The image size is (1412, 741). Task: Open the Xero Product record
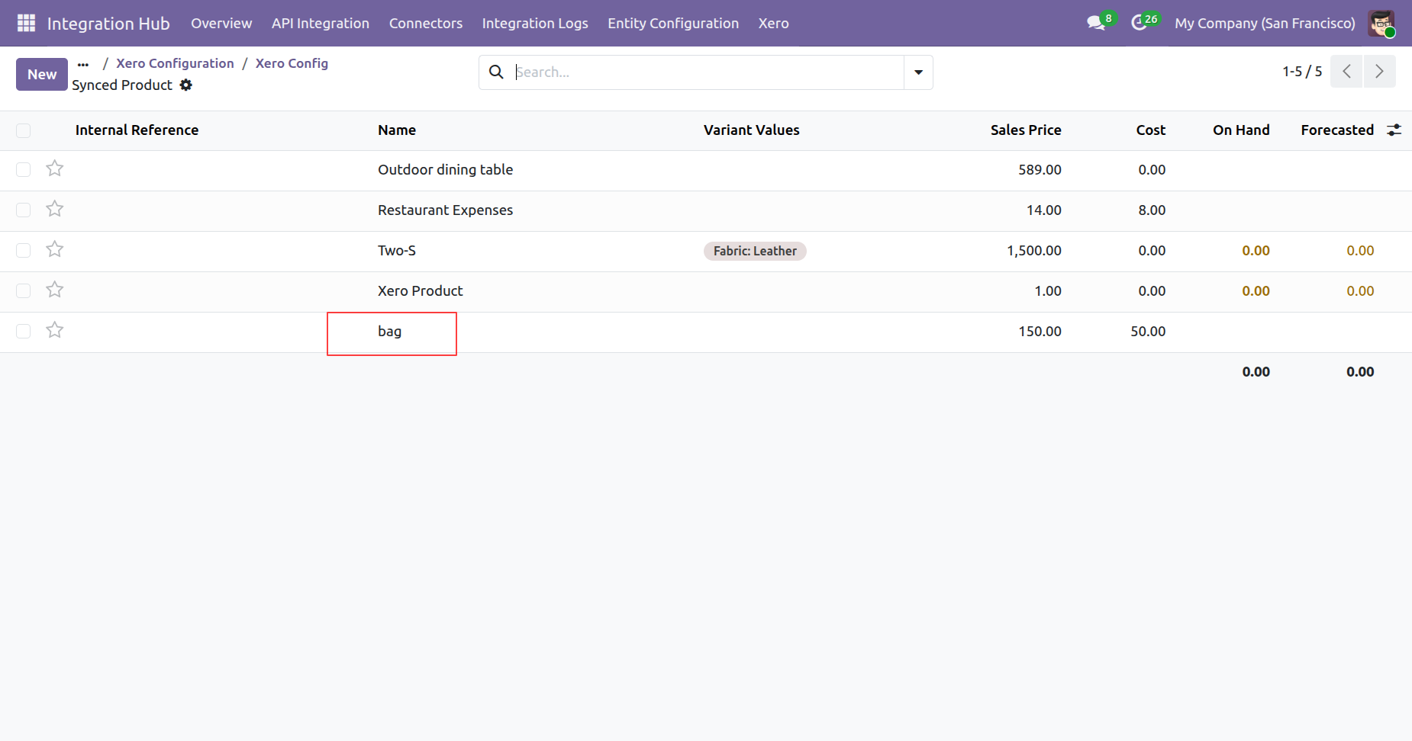[x=421, y=291]
